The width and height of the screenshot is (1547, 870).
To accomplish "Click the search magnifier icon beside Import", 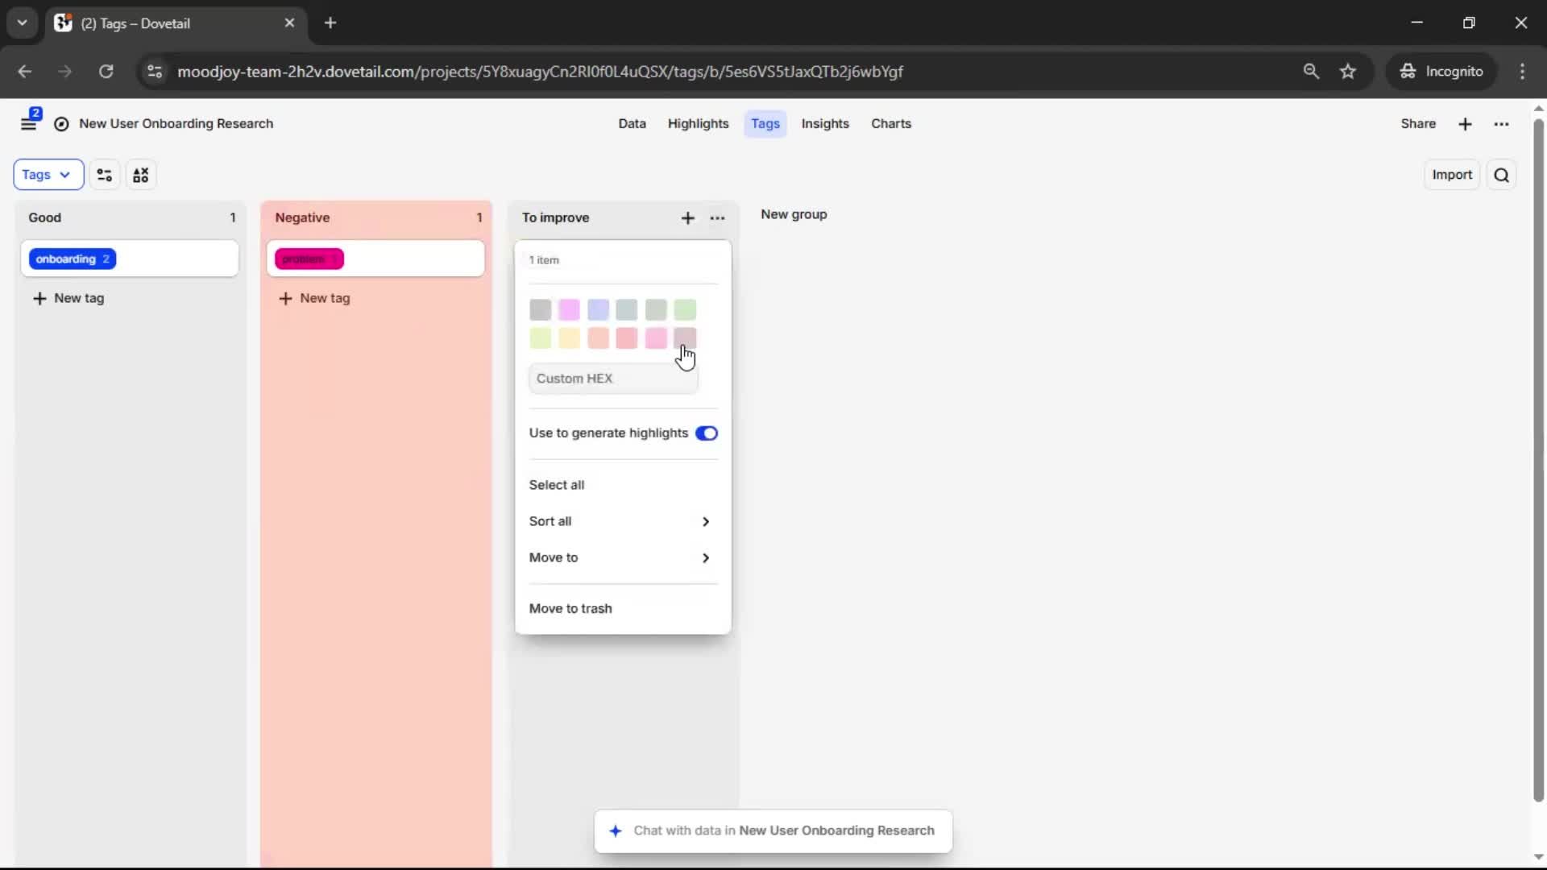I will [1501, 175].
